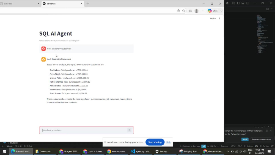Install the recommended Python extension
This screenshot has width=275, height=155.
[x=245, y=139]
